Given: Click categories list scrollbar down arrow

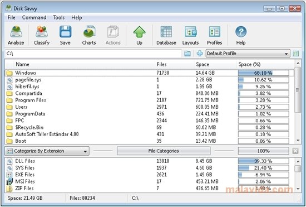Looking at the screenshot, I should click(298, 189).
